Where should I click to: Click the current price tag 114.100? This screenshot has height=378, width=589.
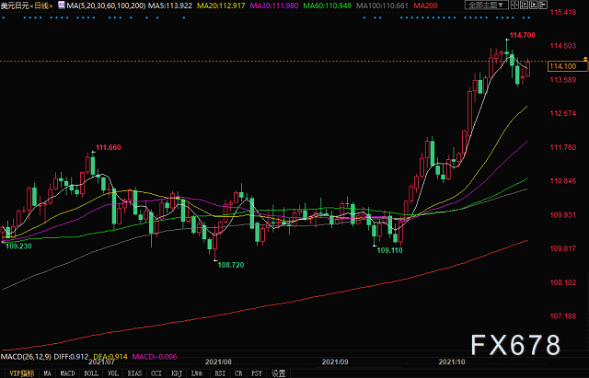[567, 66]
